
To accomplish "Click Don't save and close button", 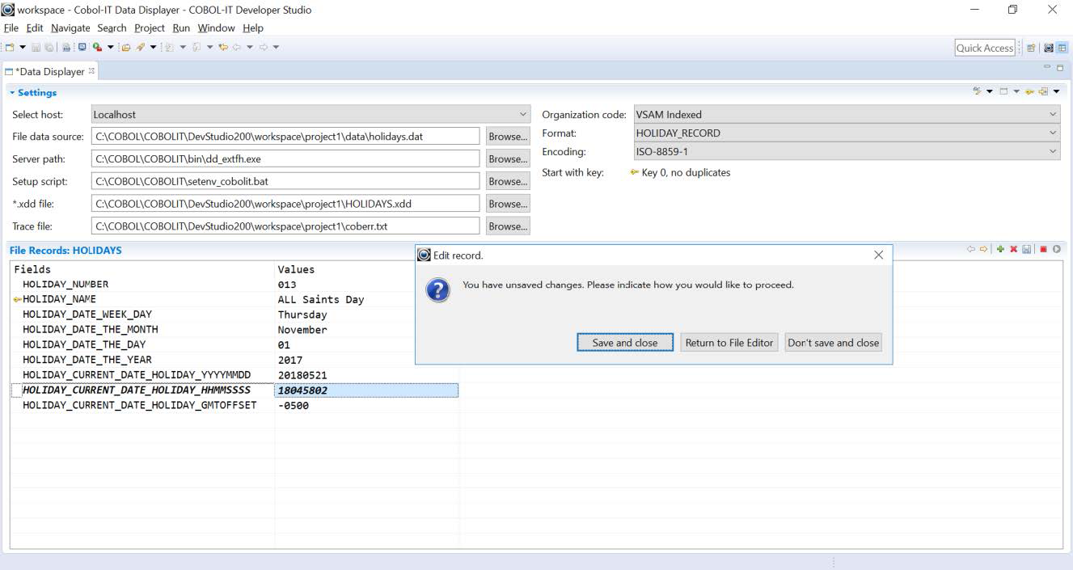I will [833, 343].
